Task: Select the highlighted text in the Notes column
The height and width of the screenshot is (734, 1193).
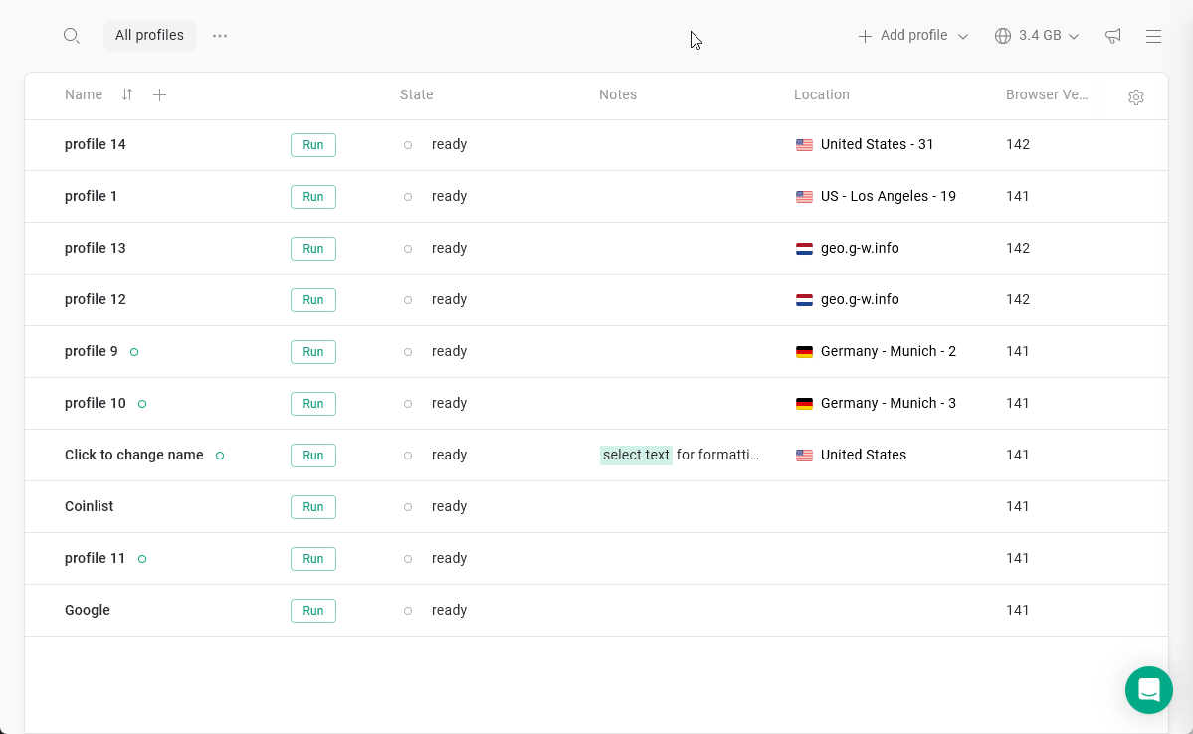Action: click(636, 455)
